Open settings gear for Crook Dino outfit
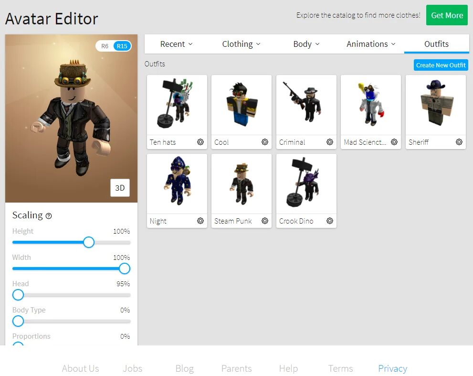The image size is (473, 376). point(330,221)
